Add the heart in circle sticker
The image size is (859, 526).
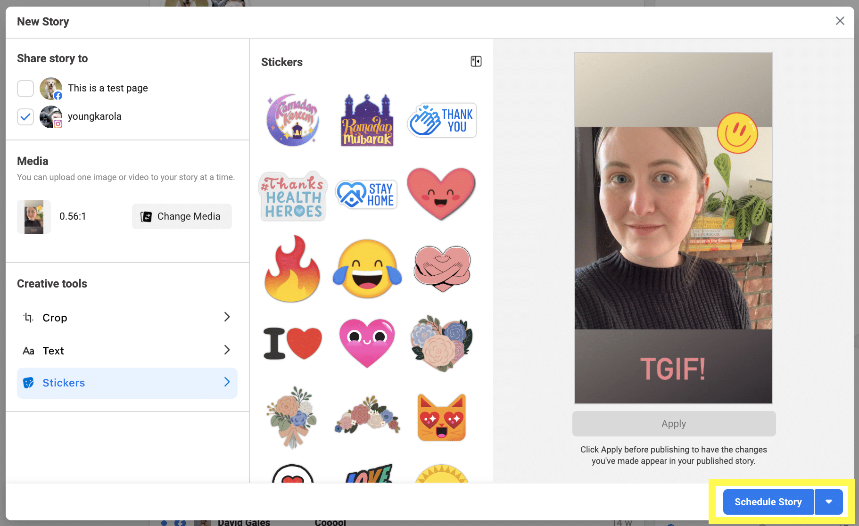tap(293, 474)
